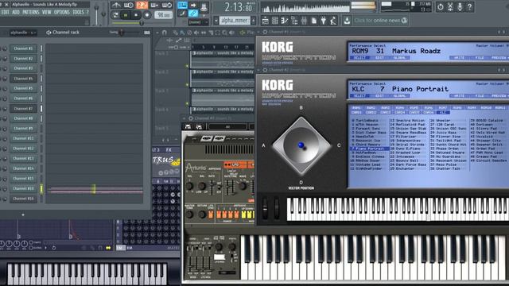Click the add channel plus button
509x286 pixels.
(x=23, y=214)
